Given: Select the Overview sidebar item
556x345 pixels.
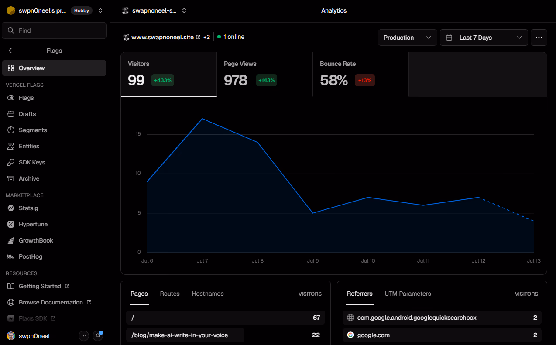Looking at the screenshot, I should 55,68.
